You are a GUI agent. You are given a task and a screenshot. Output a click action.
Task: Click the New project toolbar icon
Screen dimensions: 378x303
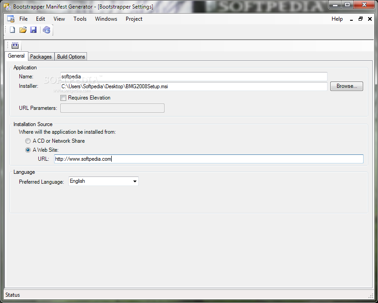point(12,30)
